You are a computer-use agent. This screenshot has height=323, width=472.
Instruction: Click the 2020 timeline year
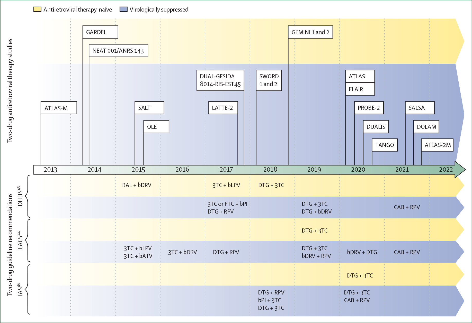(358, 170)
